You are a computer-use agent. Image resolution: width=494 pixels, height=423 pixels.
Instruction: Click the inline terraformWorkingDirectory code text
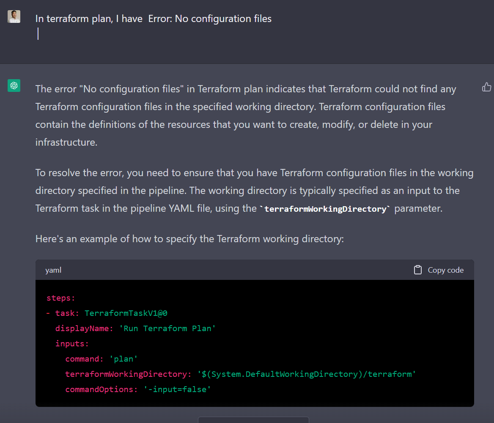pos(325,209)
